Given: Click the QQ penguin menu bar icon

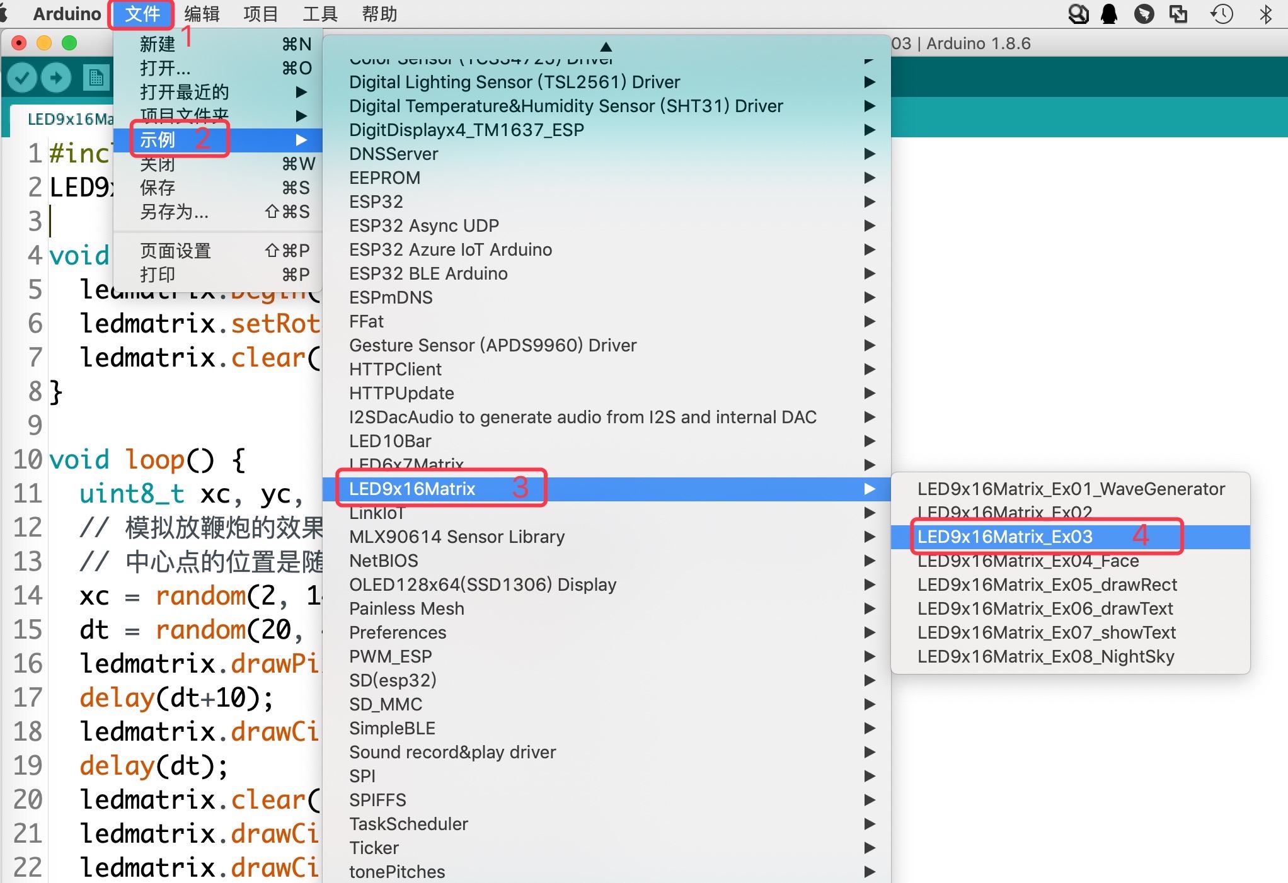Looking at the screenshot, I should [x=1110, y=14].
